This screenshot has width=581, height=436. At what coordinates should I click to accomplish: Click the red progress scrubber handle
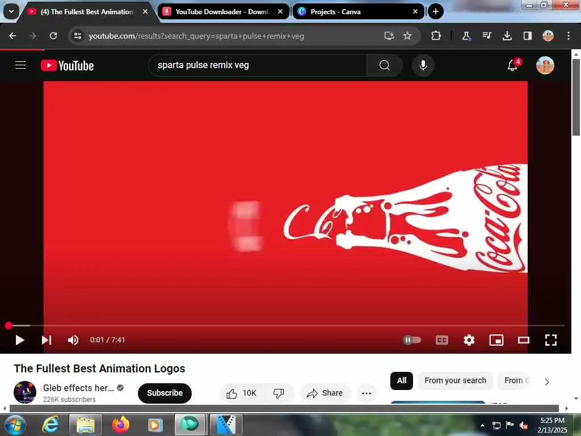tap(9, 325)
